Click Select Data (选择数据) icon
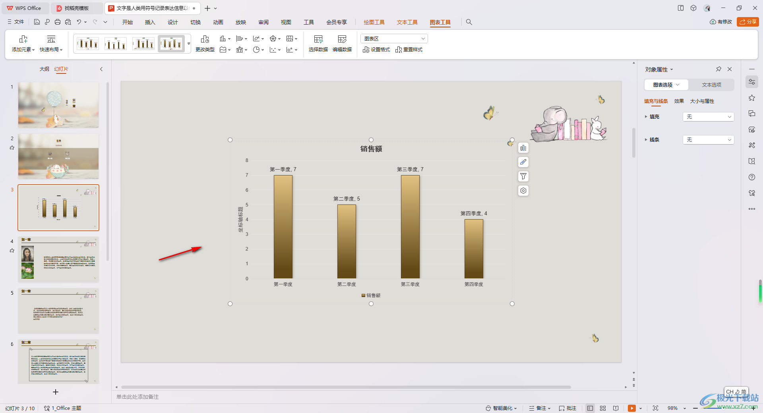This screenshot has width=763, height=413. 318,39
